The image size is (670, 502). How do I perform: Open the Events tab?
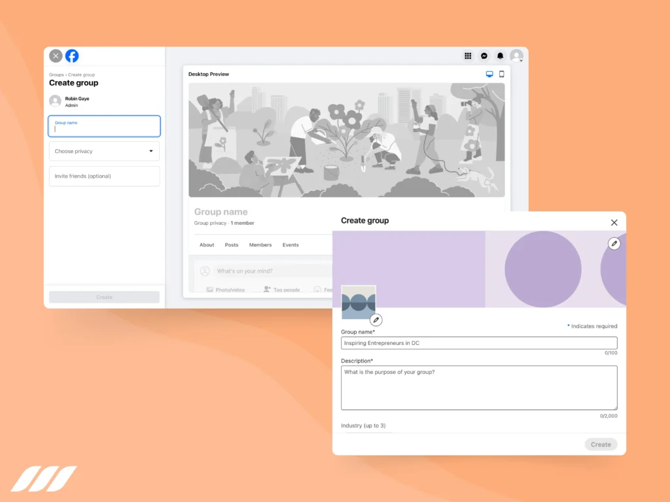291,244
